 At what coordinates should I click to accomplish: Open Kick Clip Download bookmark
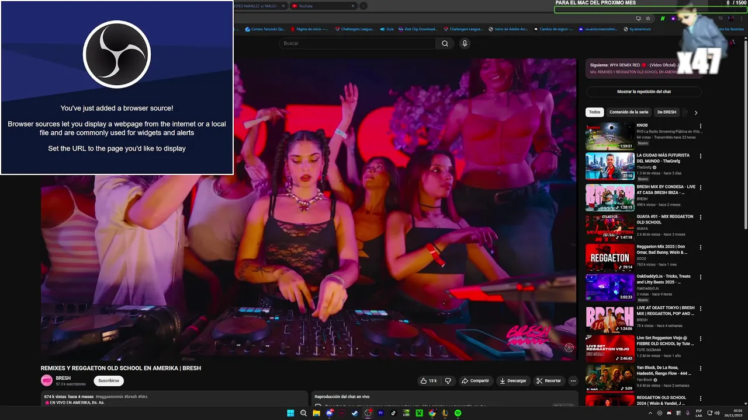click(417, 29)
